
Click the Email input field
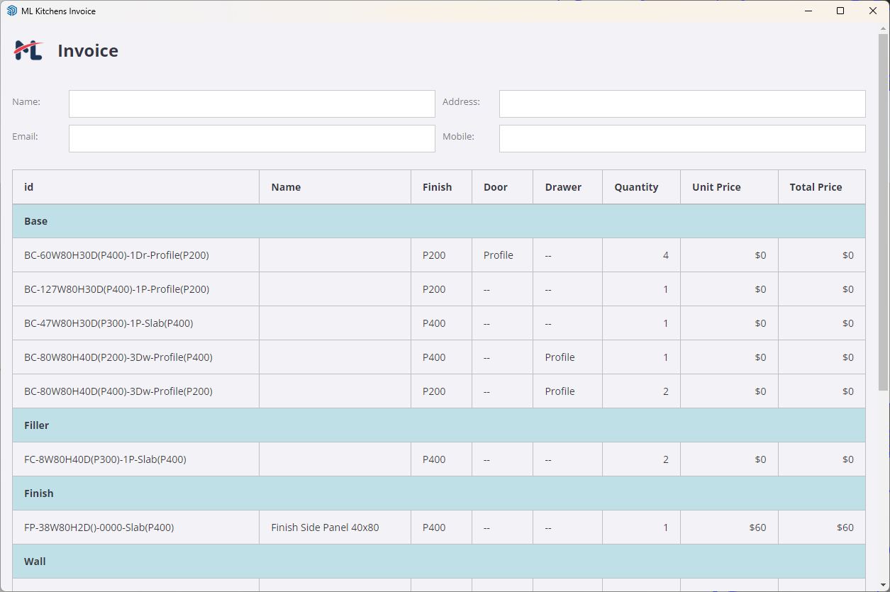tap(251, 138)
